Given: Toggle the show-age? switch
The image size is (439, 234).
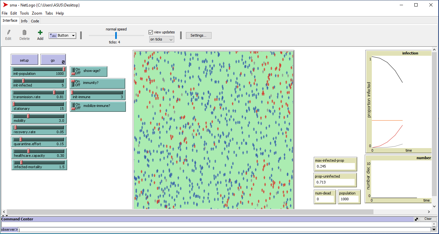Looking at the screenshot, I should point(73,71).
